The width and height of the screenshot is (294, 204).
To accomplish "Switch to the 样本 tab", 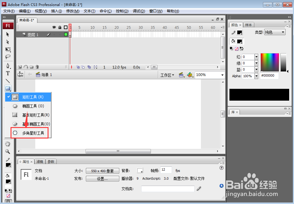I will click(x=249, y=25).
